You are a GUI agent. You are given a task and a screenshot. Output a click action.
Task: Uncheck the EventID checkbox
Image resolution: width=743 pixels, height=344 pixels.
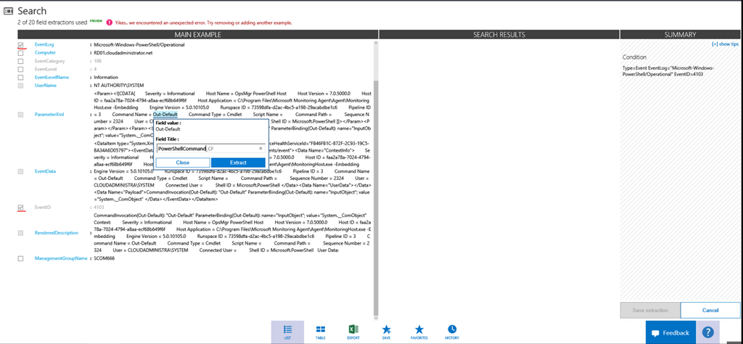tap(21, 208)
